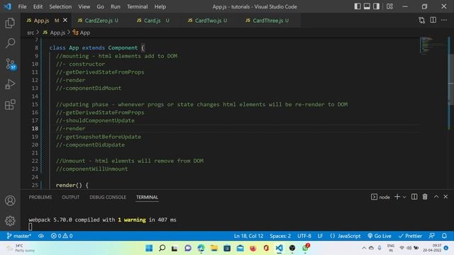Image resolution: width=454 pixels, height=255 pixels.
Task: Switch to the Card.js tab
Action: coord(153,21)
